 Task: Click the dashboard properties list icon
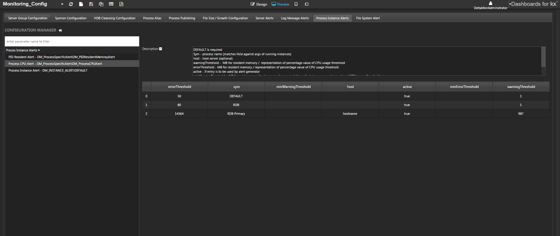(x=111, y=4)
